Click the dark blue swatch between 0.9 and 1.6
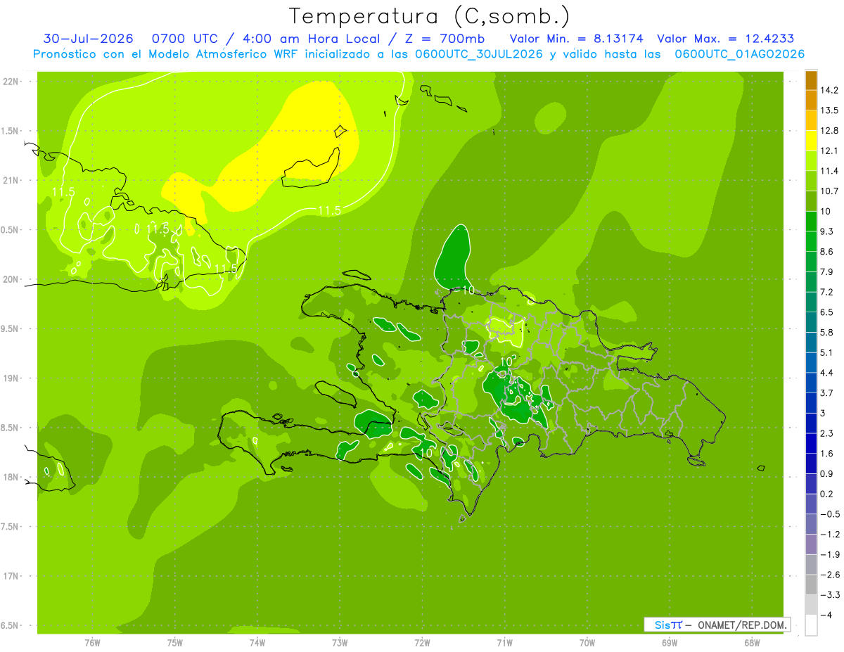 click(811, 464)
